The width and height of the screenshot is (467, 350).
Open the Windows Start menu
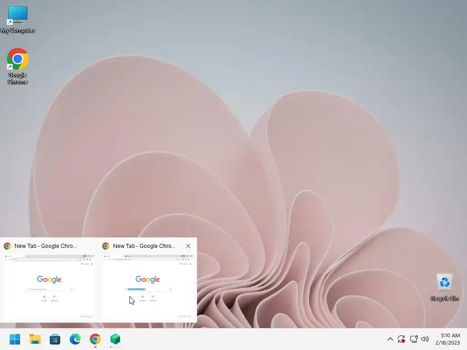(15, 339)
